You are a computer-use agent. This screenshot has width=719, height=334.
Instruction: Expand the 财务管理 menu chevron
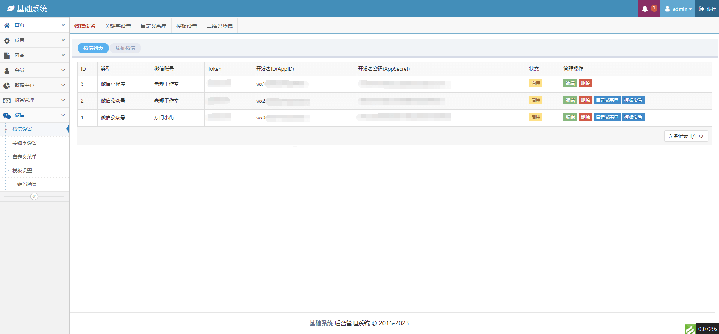point(63,100)
